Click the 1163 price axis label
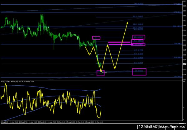187x130 pixels. [185, 21]
